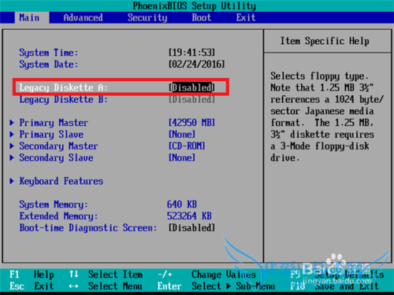Click the Enter Select Sub-Menu hint
The height and width of the screenshot is (295, 394).
217,286
